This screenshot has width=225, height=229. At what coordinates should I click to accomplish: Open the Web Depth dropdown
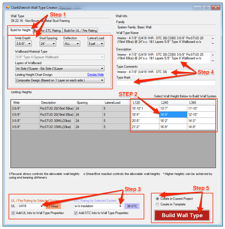coord(23,44)
